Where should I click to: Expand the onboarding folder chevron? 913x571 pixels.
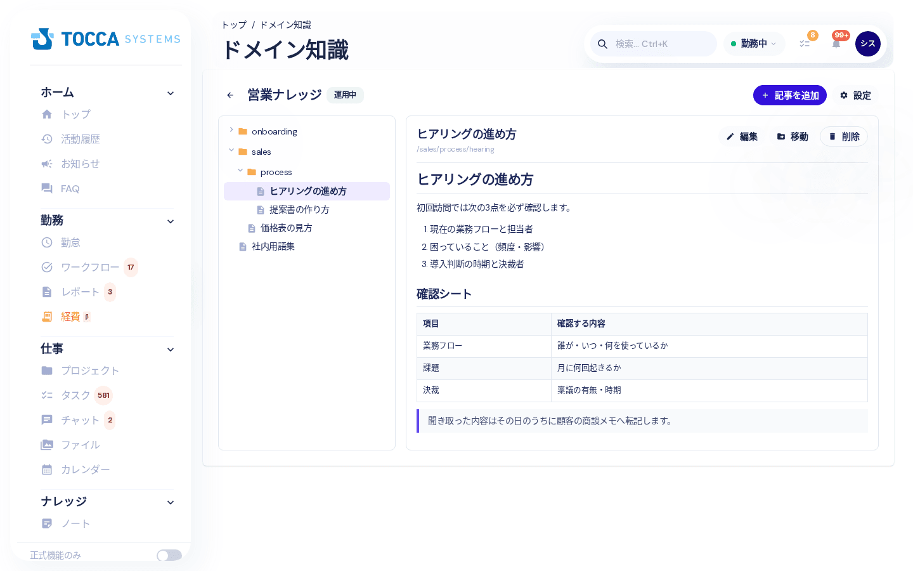coord(231,130)
